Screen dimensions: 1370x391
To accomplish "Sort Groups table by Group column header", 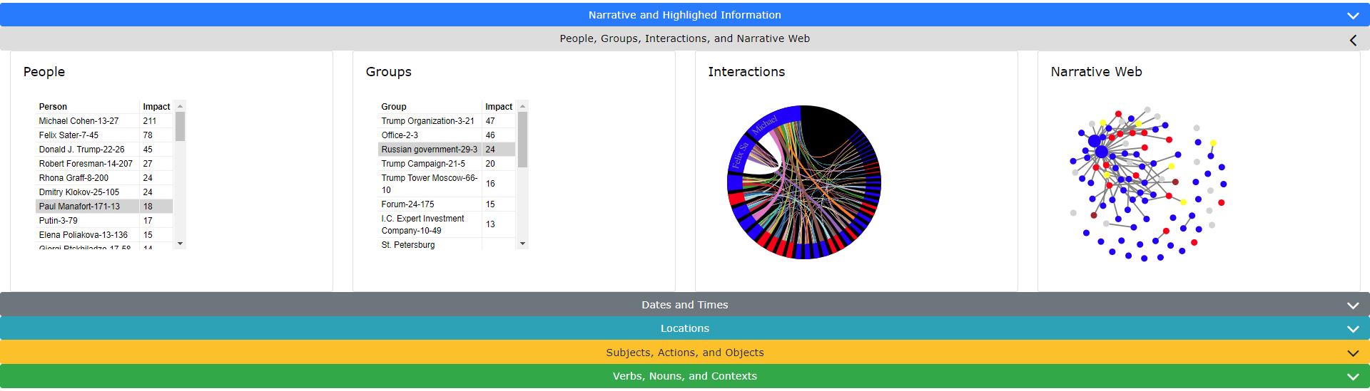I will tap(394, 107).
